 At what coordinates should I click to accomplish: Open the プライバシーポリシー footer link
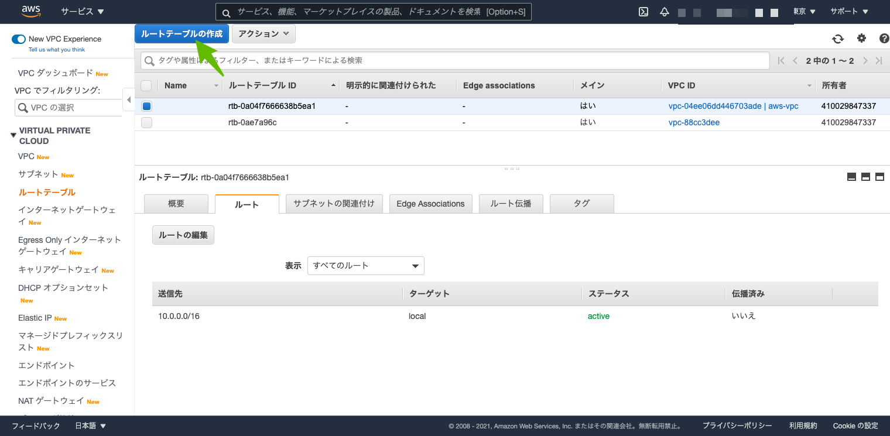[x=737, y=426]
